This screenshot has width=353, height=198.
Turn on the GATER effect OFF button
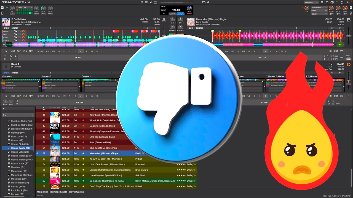click(x=338, y=14)
